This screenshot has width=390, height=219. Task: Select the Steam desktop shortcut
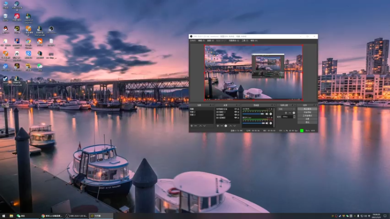click(5, 80)
